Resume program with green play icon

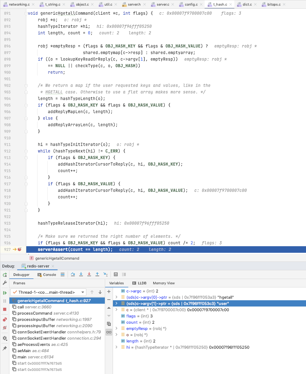5,293
